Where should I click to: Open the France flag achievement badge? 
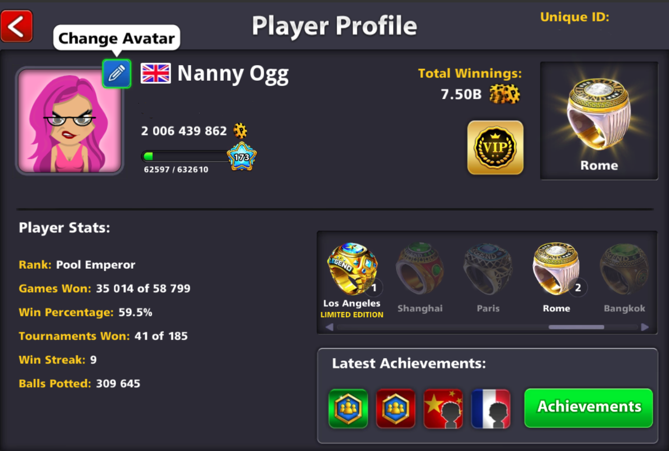[x=490, y=408]
